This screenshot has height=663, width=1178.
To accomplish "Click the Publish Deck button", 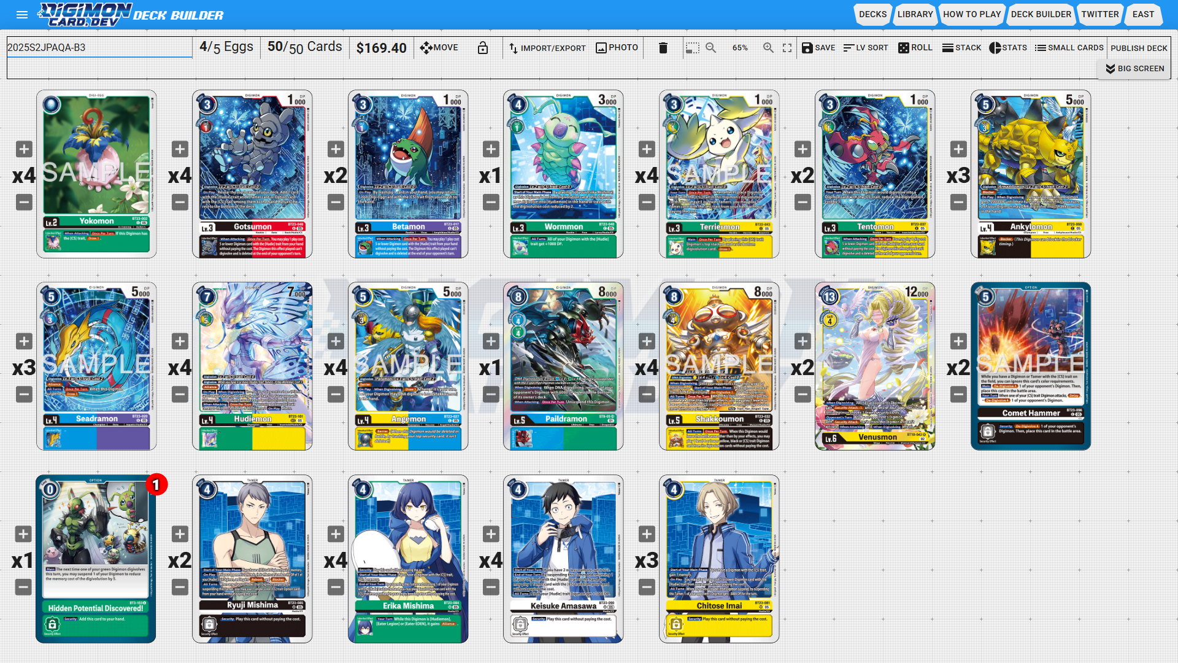I will pos(1139,48).
